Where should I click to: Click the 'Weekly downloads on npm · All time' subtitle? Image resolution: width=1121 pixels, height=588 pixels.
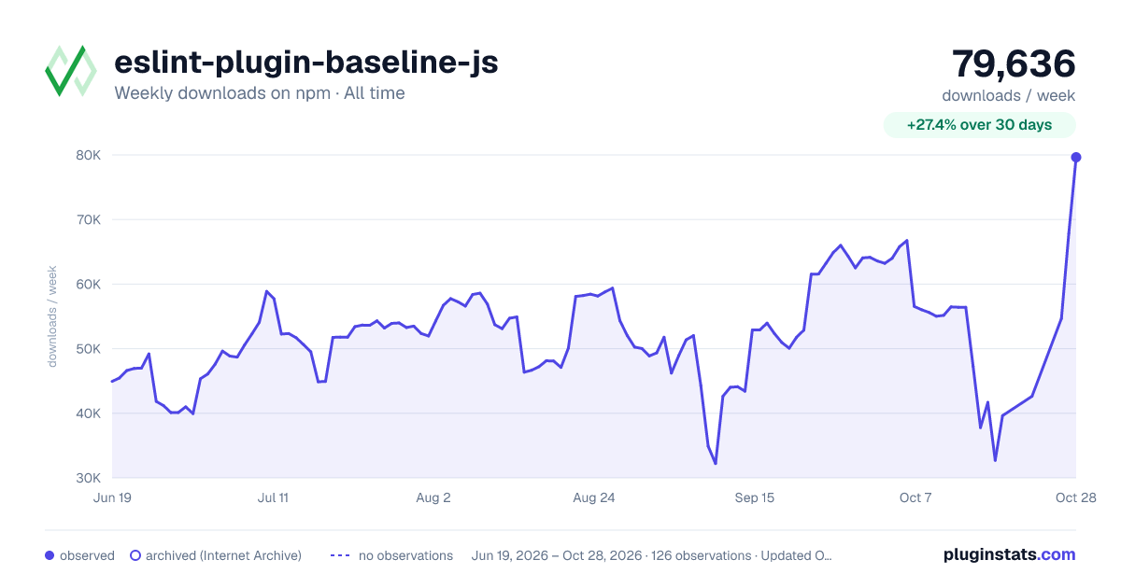point(260,93)
